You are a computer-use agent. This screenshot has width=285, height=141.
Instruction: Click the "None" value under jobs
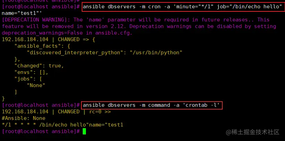tap(36, 85)
